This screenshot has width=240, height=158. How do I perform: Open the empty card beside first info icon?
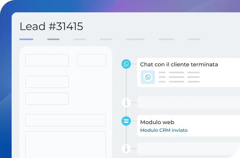pos(189,103)
